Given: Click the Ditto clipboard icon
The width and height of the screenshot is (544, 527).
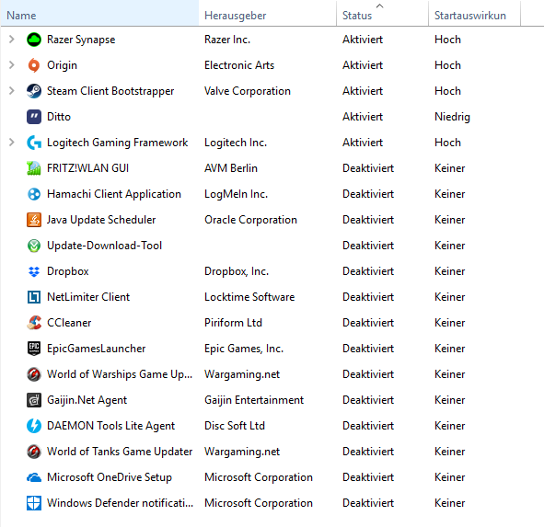Looking at the screenshot, I should [34, 117].
